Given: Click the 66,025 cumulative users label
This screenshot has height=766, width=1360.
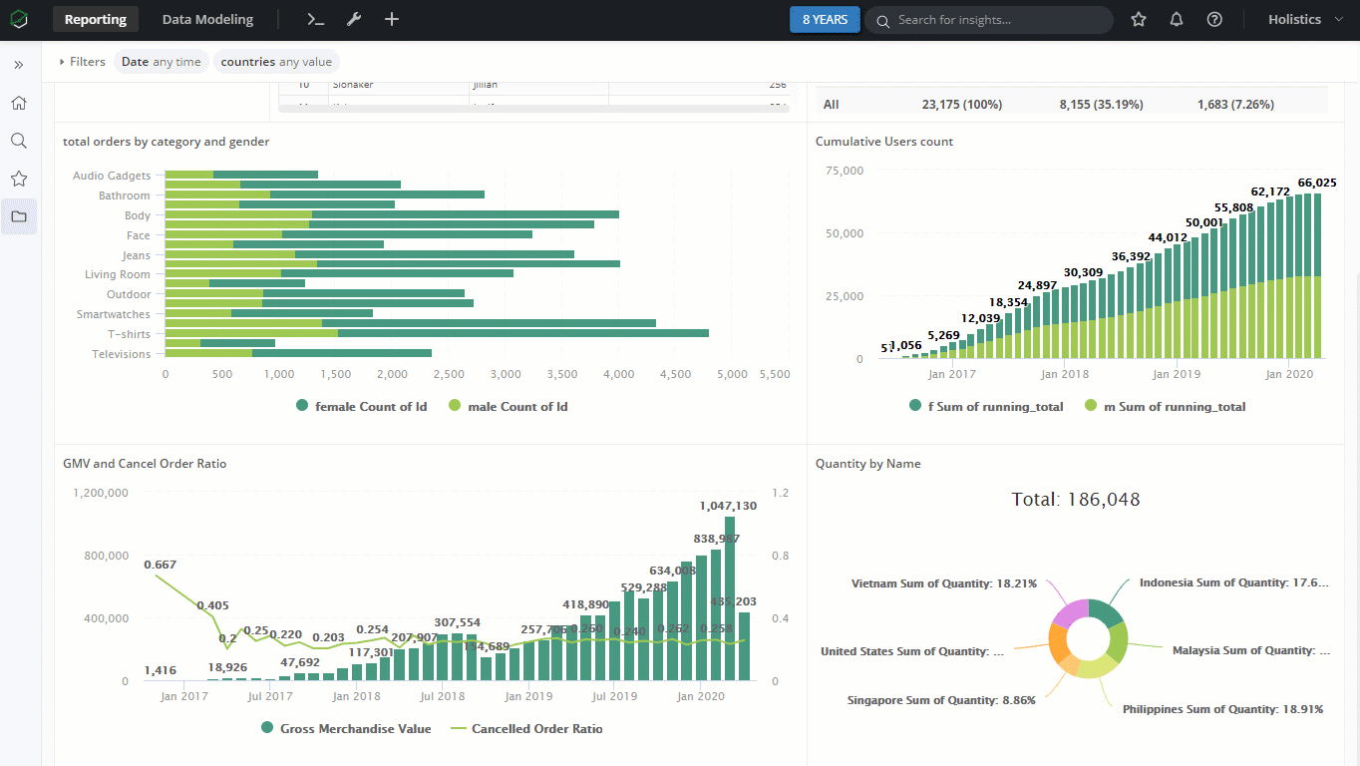Looking at the screenshot, I should (x=1316, y=183).
